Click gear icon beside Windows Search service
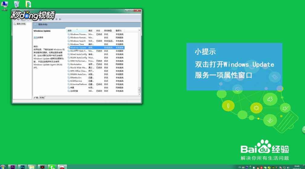The image size is (305, 169). click(x=69, y=41)
